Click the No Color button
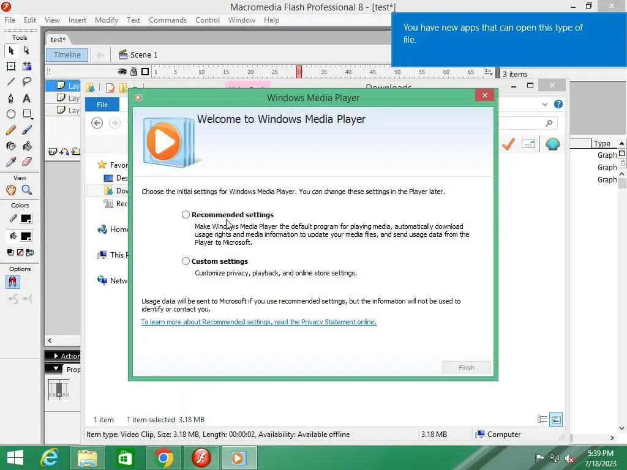This screenshot has height=470, width=627. [20, 252]
